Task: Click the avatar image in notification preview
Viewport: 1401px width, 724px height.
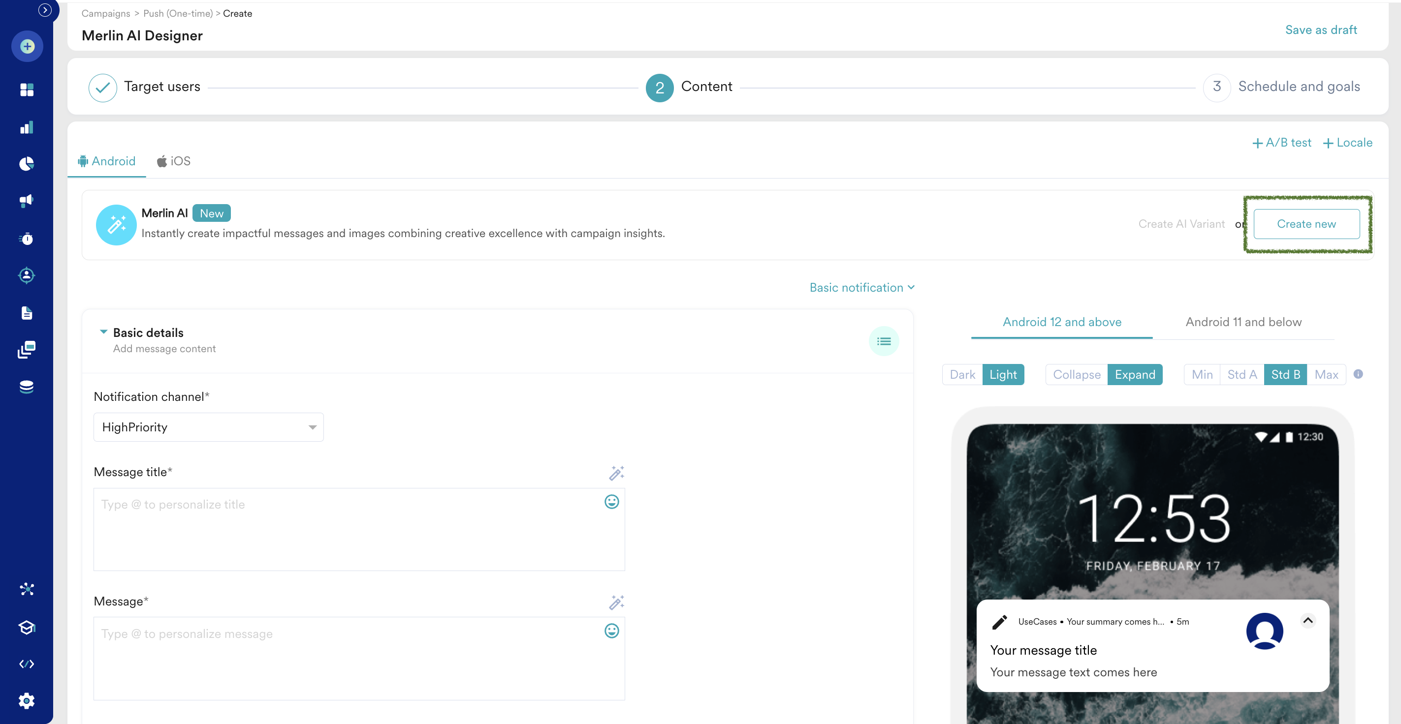Action: coord(1265,631)
